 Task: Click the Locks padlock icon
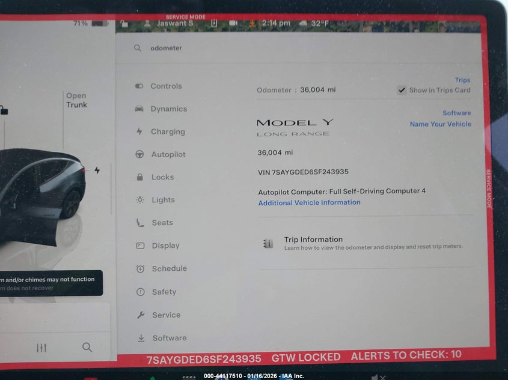point(140,177)
